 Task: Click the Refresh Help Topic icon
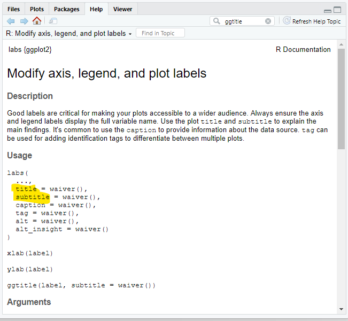[287, 21]
